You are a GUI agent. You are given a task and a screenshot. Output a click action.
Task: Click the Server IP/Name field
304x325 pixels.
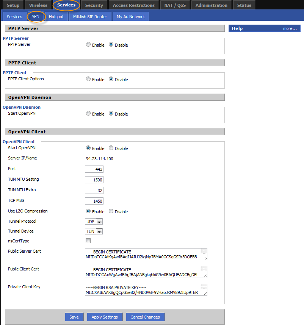115,159
